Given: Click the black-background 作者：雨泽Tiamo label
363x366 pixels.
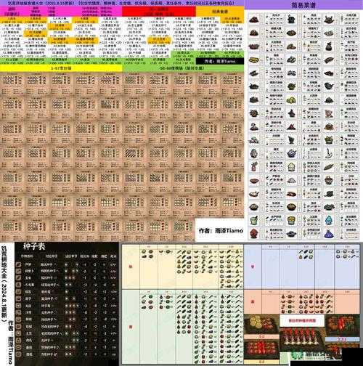Looking at the screenshot, I should tap(220, 61).
